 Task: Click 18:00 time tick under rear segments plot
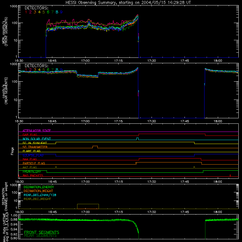[x=218, y=121]
